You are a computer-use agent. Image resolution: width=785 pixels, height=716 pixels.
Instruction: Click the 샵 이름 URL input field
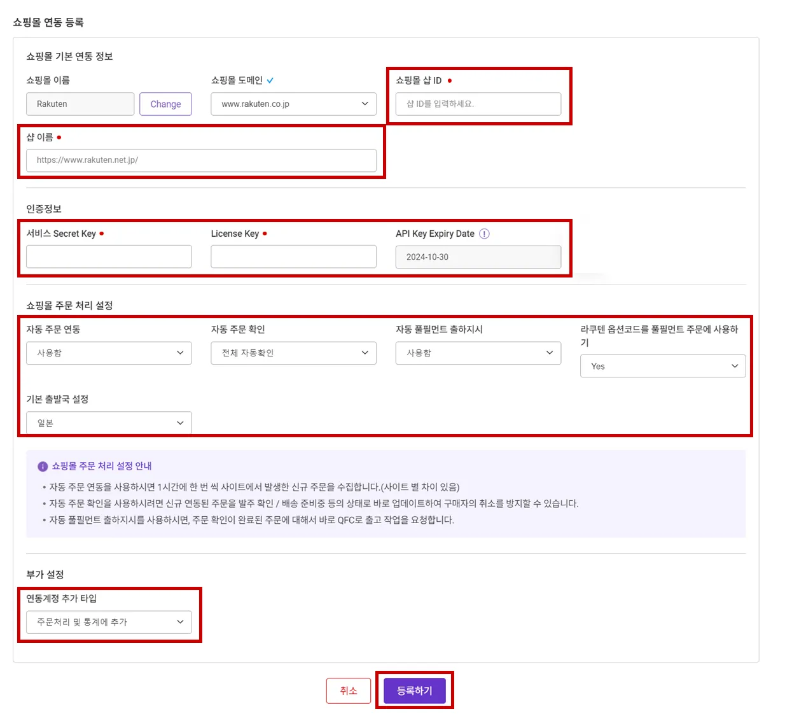coord(201,160)
